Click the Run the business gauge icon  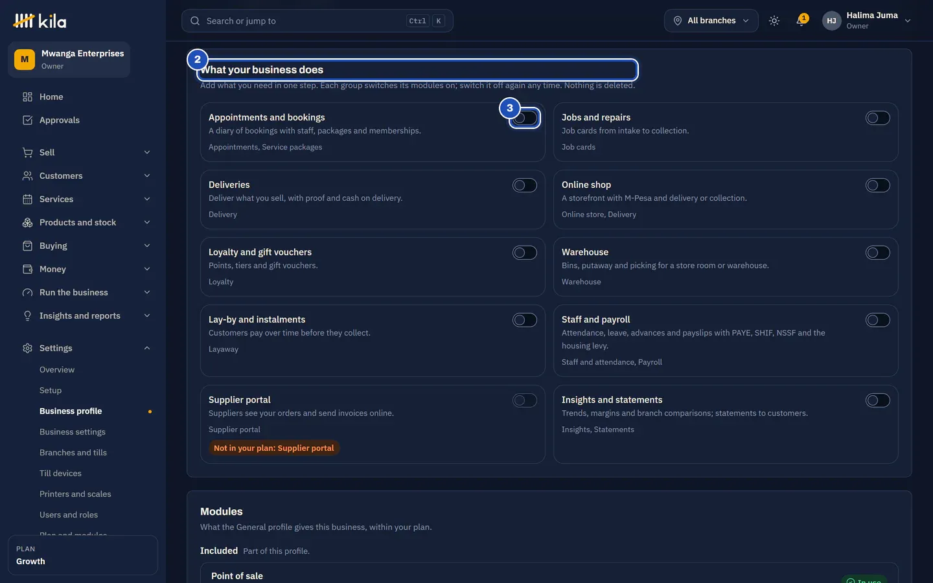27,292
